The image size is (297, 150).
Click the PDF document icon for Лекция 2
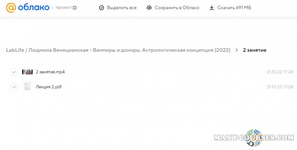[x=27, y=87]
